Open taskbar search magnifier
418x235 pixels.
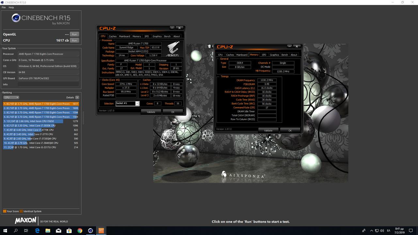(x=16, y=230)
